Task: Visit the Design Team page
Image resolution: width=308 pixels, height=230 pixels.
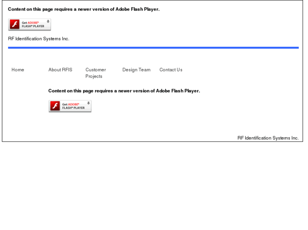Action: click(136, 70)
